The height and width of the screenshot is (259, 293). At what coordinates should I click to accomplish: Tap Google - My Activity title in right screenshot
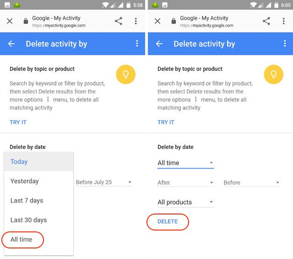(204, 18)
